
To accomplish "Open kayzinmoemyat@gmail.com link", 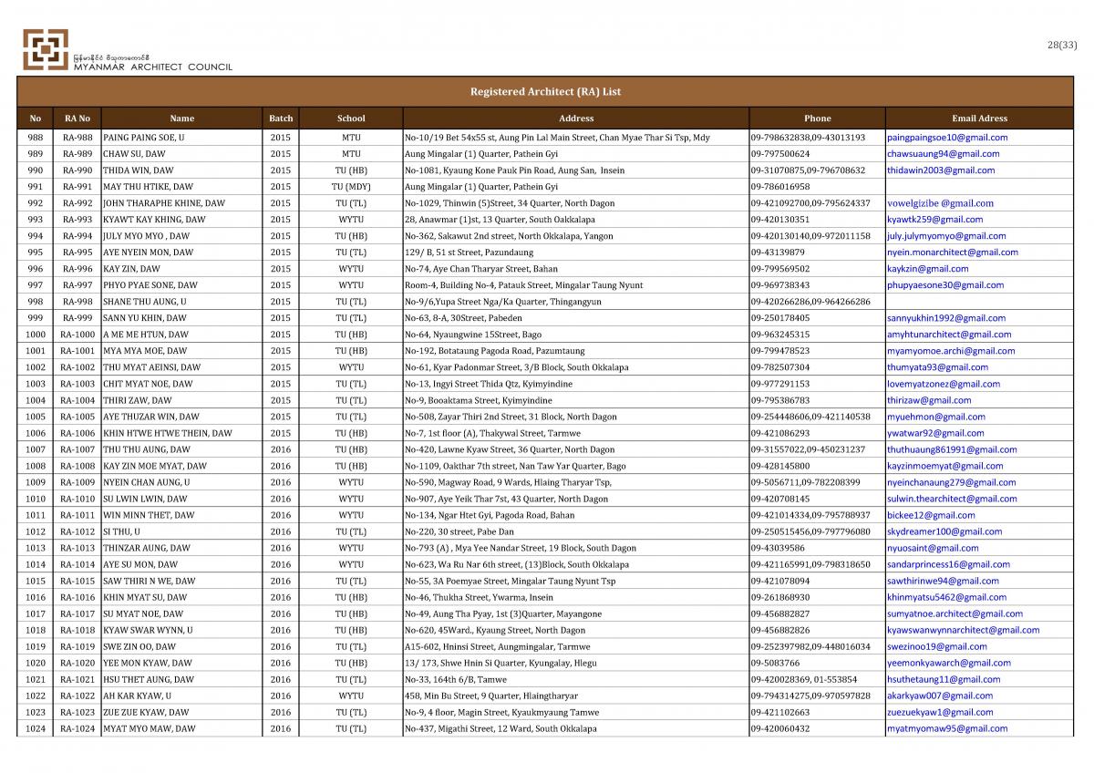I will click(944, 466).
